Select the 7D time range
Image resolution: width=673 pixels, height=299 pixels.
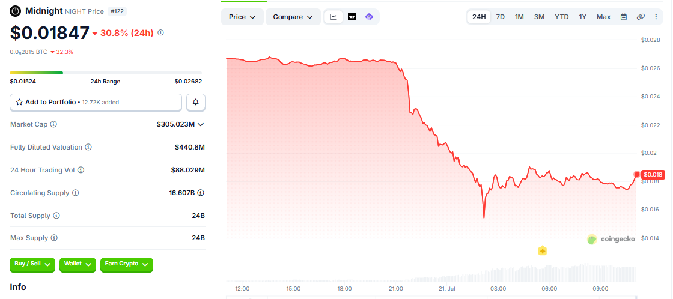[500, 17]
